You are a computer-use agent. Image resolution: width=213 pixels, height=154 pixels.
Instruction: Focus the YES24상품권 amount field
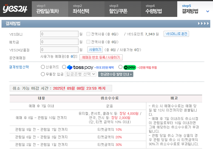(x=59, y=50)
